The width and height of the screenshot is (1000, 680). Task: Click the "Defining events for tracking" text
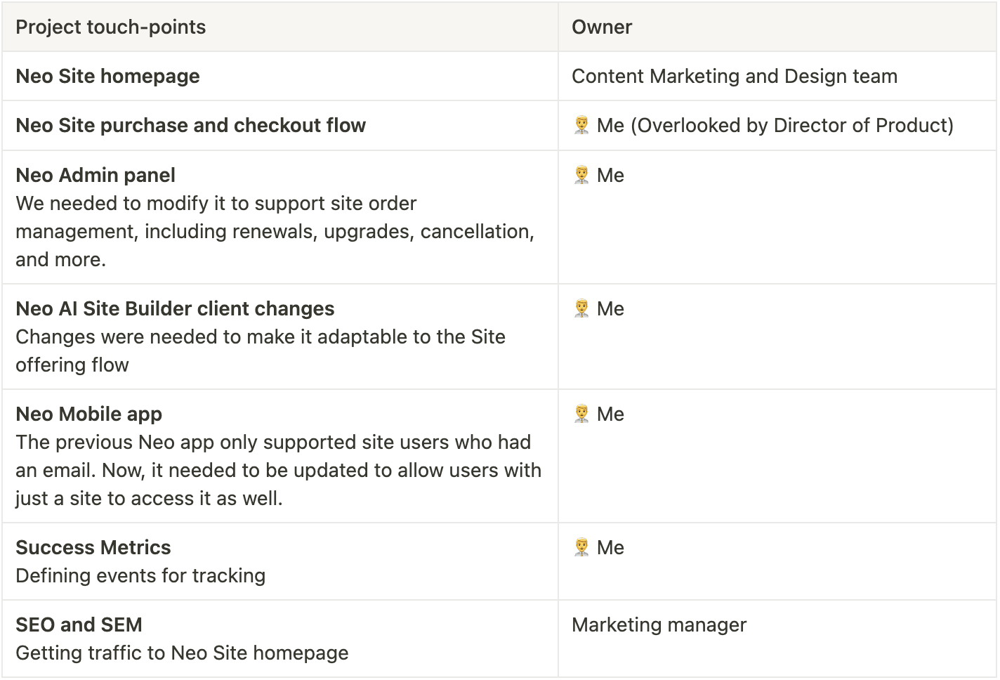[x=140, y=575]
